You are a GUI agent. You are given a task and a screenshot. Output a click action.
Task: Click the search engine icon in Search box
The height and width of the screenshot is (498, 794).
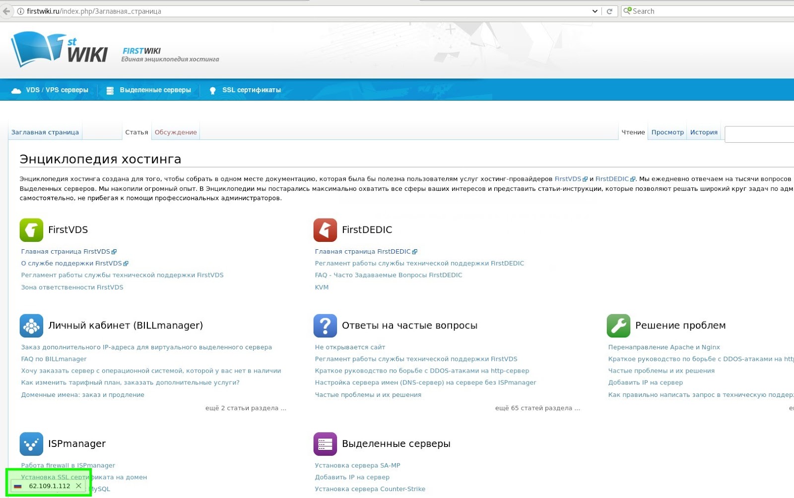(x=627, y=10)
